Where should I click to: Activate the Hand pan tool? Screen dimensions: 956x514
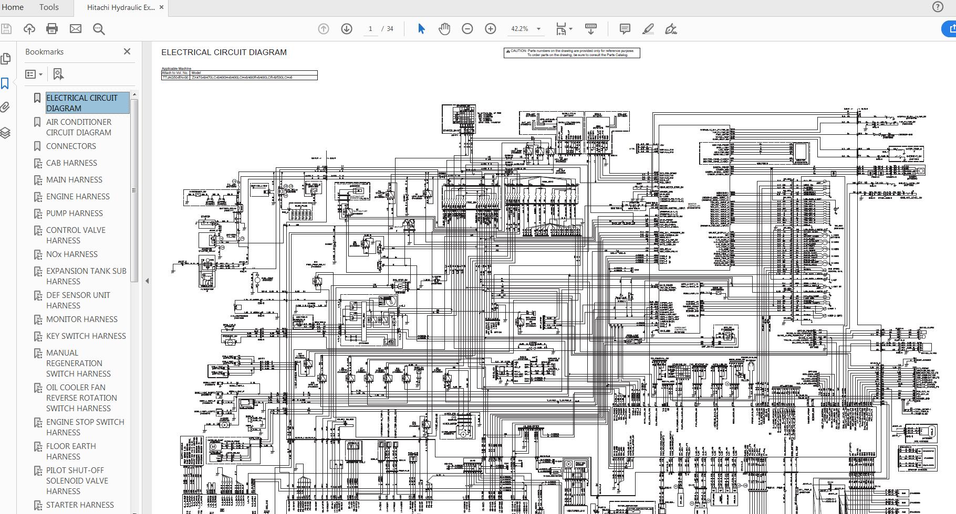click(x=444, y=29)
